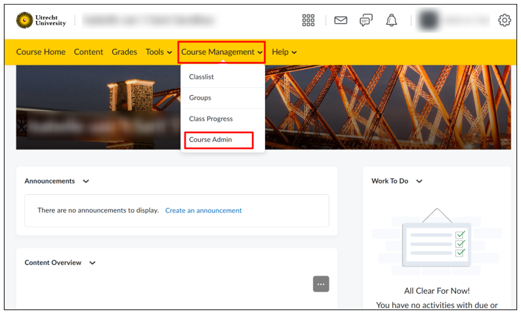Click the gray ellipsis more-options button
The width and height of the screenshot is (521, 314).
(x=321, y=284)
